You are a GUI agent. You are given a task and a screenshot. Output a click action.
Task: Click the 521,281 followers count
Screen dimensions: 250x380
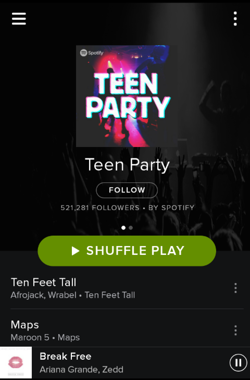(x=100, y=208)
